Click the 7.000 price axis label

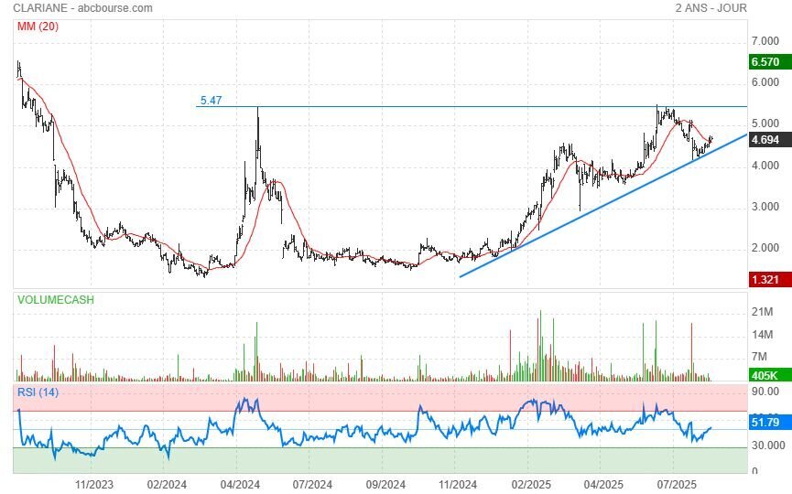tap(765, 41)
